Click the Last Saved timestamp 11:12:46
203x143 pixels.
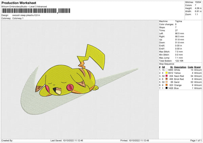pyautogui.click(x=78, y=141)
